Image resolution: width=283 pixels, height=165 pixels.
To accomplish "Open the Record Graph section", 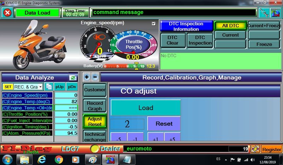I will coord(95,106).
